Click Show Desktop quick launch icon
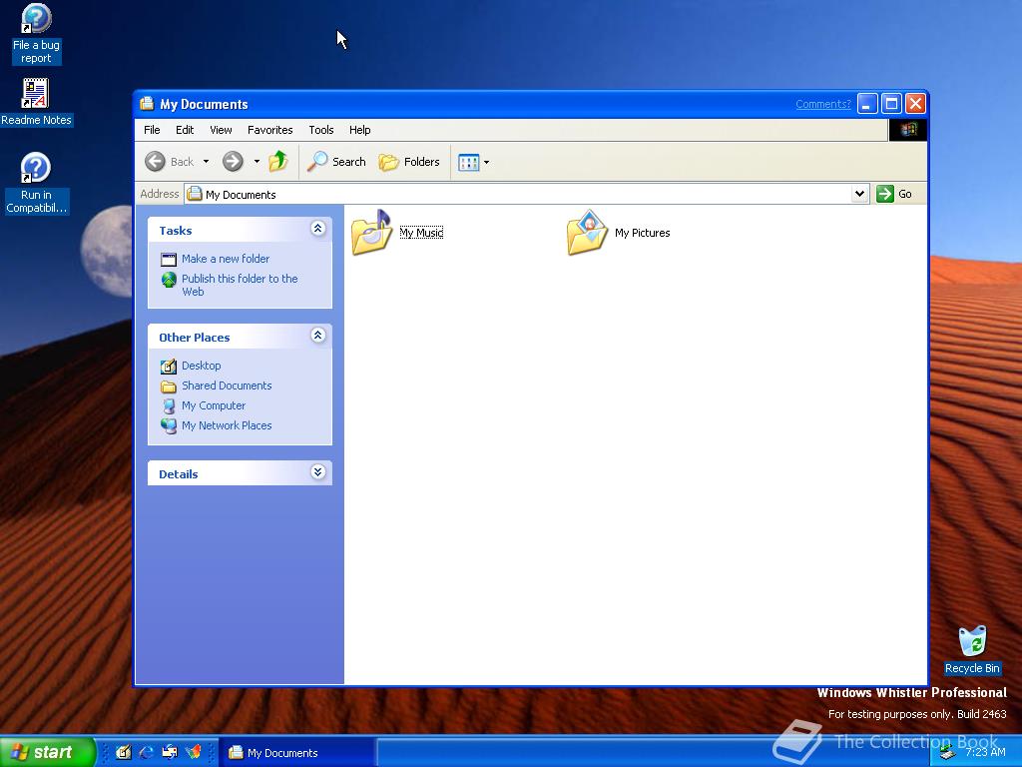This screenshot has height=767, width=1022. click(x=123, y=752)
